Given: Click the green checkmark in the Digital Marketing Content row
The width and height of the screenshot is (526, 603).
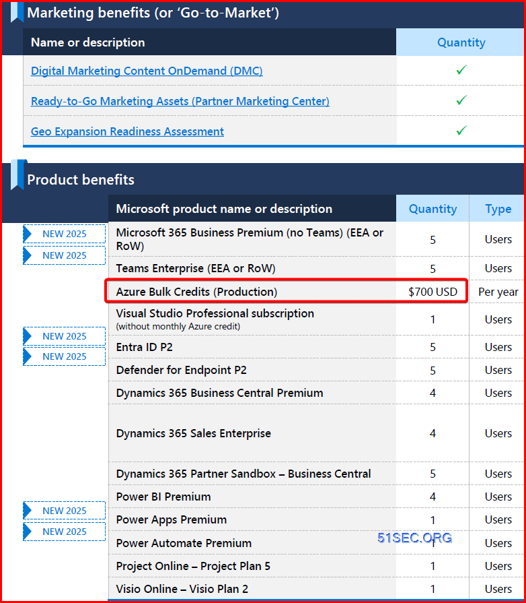Looking at the screenshot, I should pos(461,70).
